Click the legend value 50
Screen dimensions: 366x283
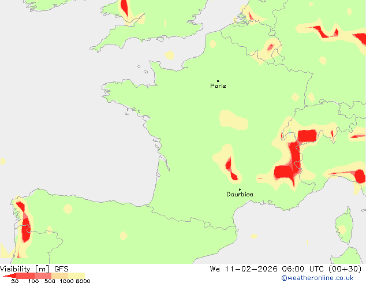14,281
